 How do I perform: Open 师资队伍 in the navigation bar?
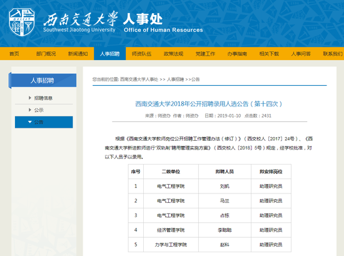click(x=141, y=54)
